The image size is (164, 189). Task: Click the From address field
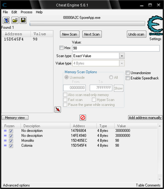74,88
